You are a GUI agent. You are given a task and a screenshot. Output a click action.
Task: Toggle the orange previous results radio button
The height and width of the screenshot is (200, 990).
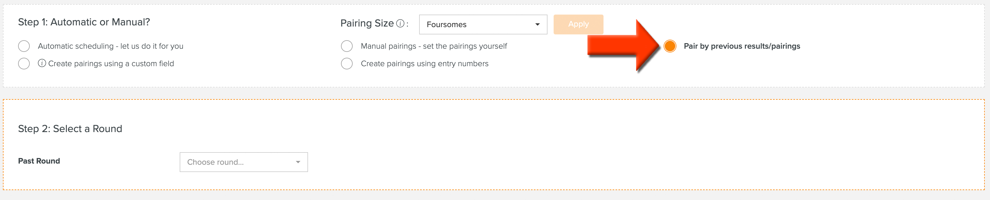[670, 46]
